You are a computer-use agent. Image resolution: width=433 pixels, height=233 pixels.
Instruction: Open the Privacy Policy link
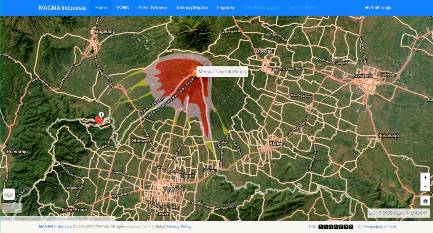pos(178,227)
